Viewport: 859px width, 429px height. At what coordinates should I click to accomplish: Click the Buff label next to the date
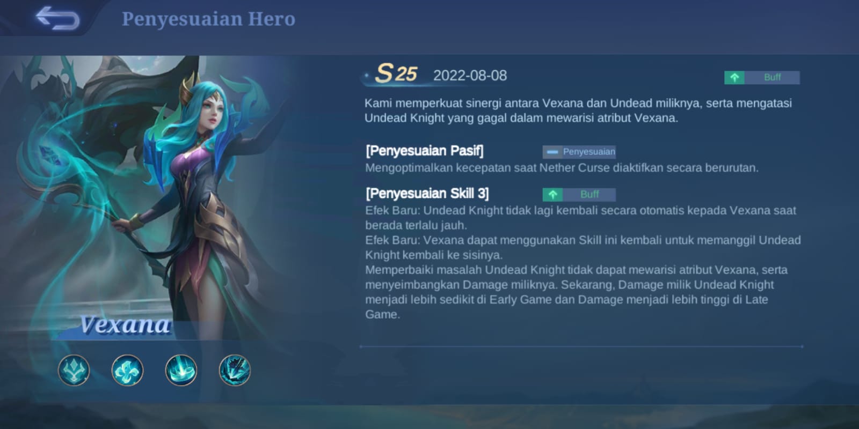pos(772,78)
